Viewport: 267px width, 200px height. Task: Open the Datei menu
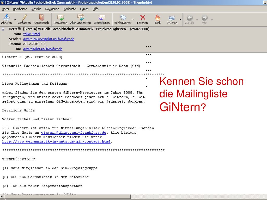[5, 9]
